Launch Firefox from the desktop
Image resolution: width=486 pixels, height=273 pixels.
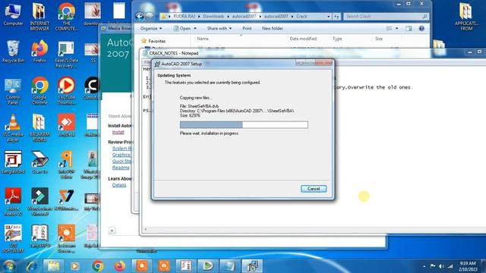39,52
